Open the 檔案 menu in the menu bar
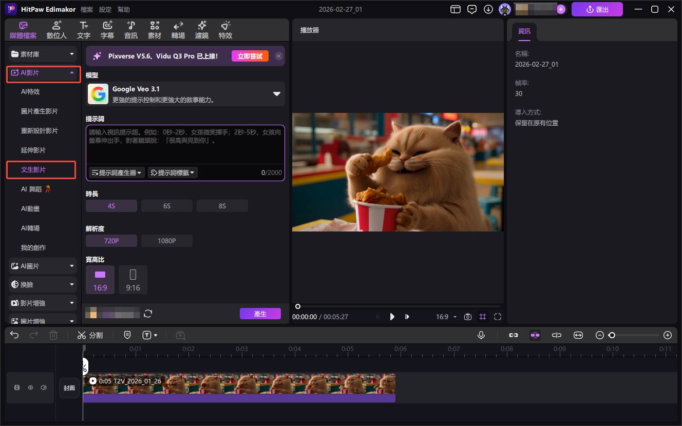 (87, 10)
